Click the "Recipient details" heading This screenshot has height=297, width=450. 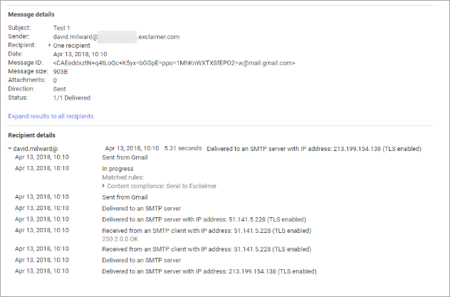pyautogui.click(x=33, y=135)
